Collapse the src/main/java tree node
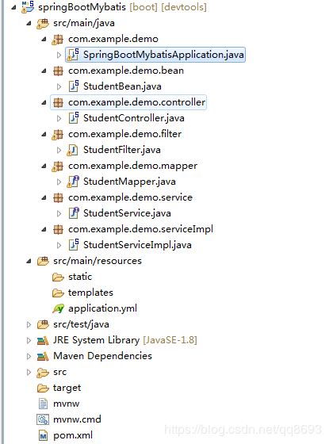 tap(29, 24)
